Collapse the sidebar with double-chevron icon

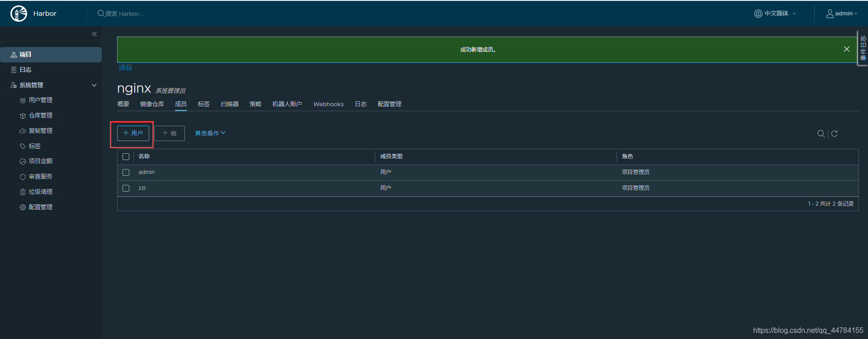(x=94, y=34)
